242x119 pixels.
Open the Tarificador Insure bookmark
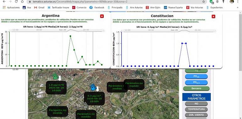58,8
